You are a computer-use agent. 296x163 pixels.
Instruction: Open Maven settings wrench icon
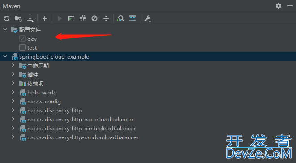(148, 19)
